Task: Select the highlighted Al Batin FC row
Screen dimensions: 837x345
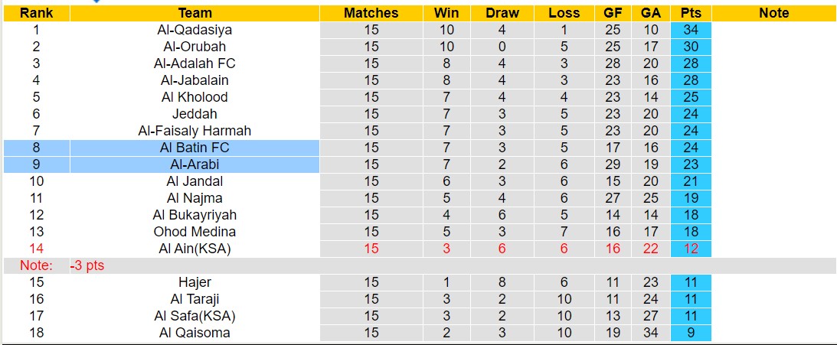Action: [195, 148]
